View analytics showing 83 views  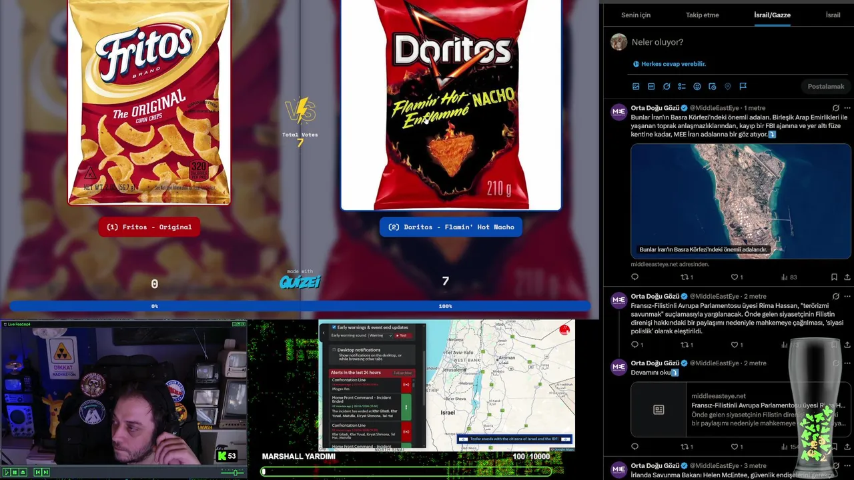(x=789, y=277)
